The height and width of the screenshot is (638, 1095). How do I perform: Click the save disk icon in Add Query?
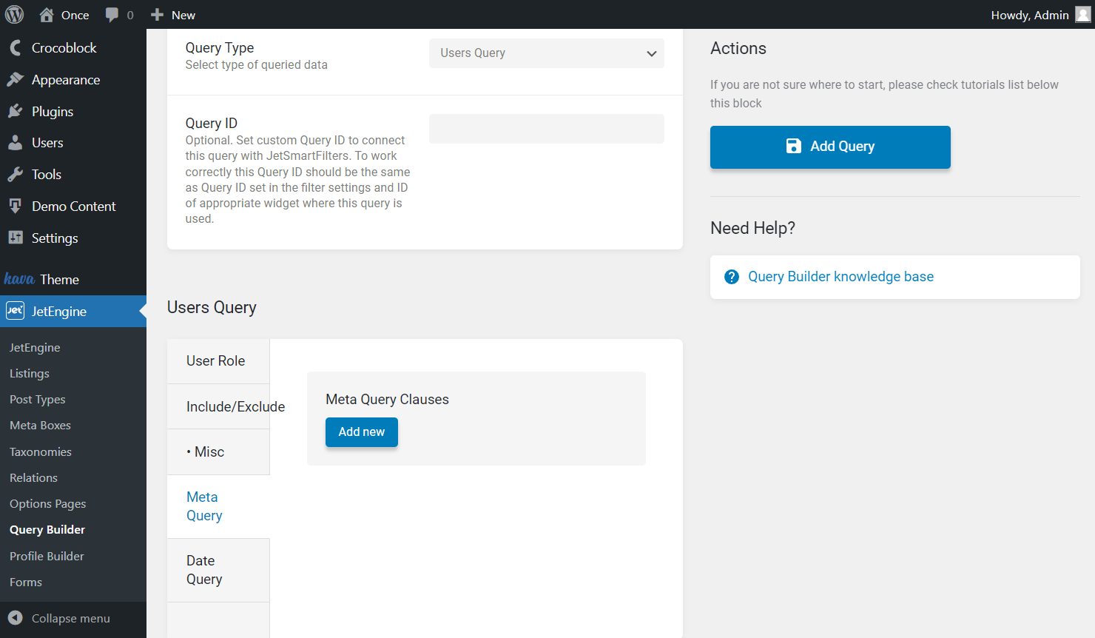(793, 147)
